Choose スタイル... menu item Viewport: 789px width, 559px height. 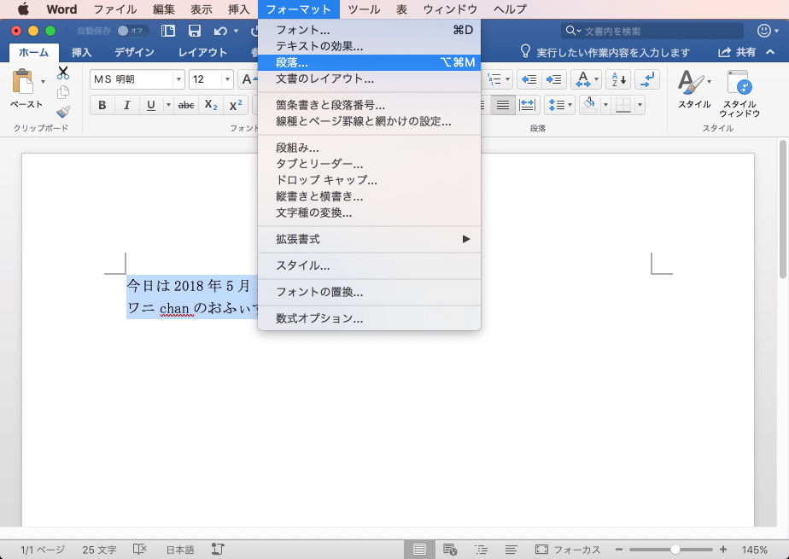click(370, 265)
